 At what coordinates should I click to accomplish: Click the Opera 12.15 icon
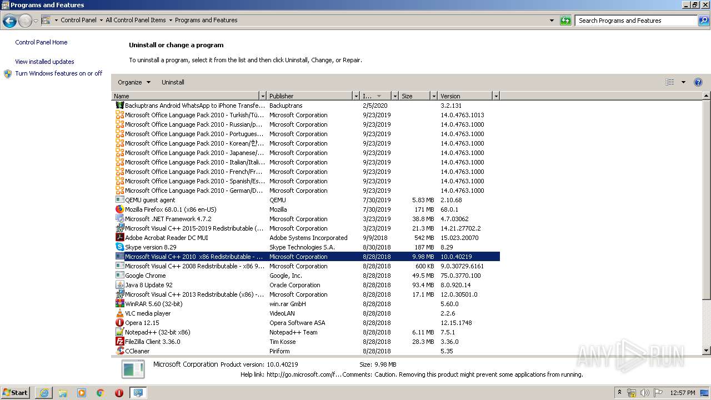tap(119, 323)
